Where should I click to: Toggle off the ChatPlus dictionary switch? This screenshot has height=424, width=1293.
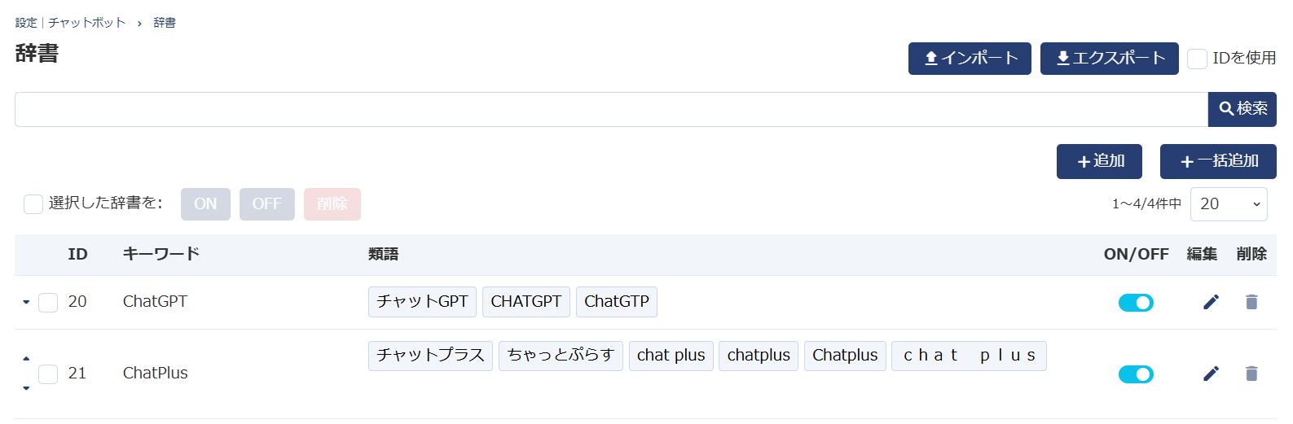point(1136,374)
